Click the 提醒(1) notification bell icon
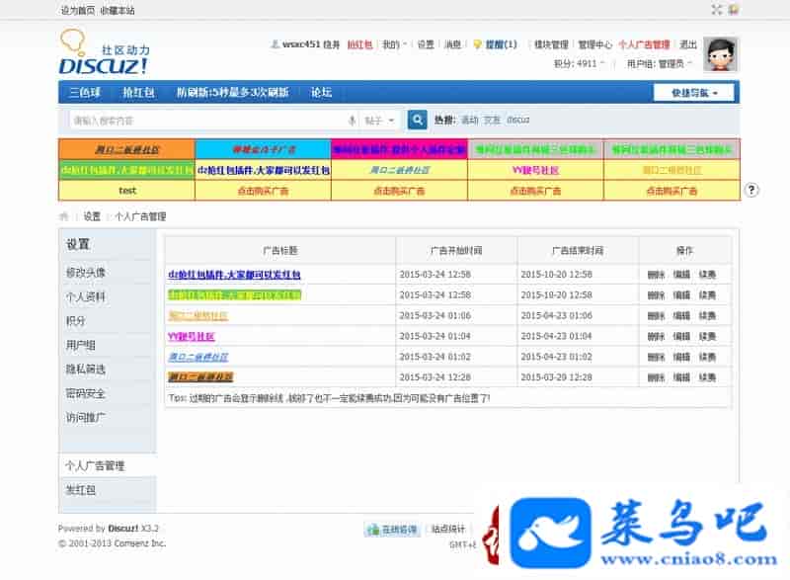Image resolution: width=790 pixels, height=580 pixels. [x=477, y=44]
